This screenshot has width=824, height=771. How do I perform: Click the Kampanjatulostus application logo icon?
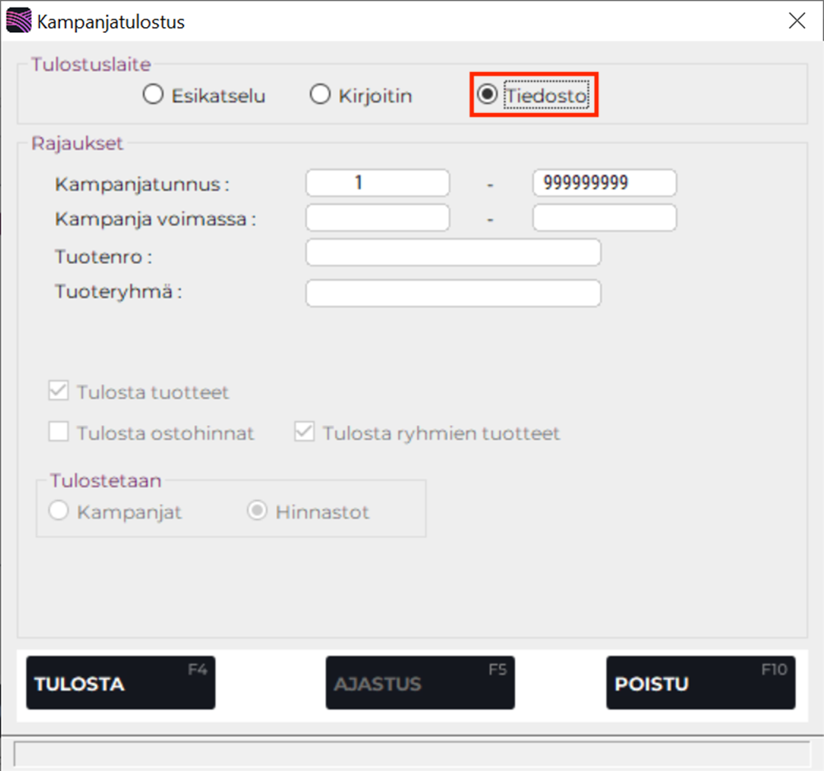(17, 19)
